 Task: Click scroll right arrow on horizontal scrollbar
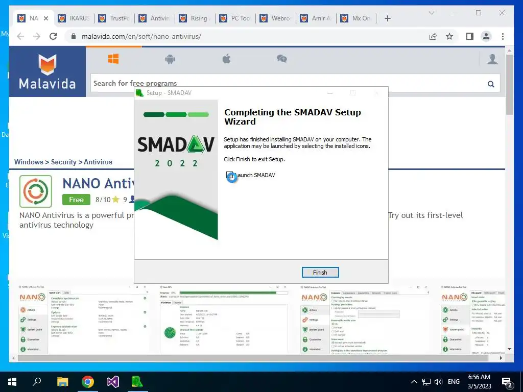[501, 358]
